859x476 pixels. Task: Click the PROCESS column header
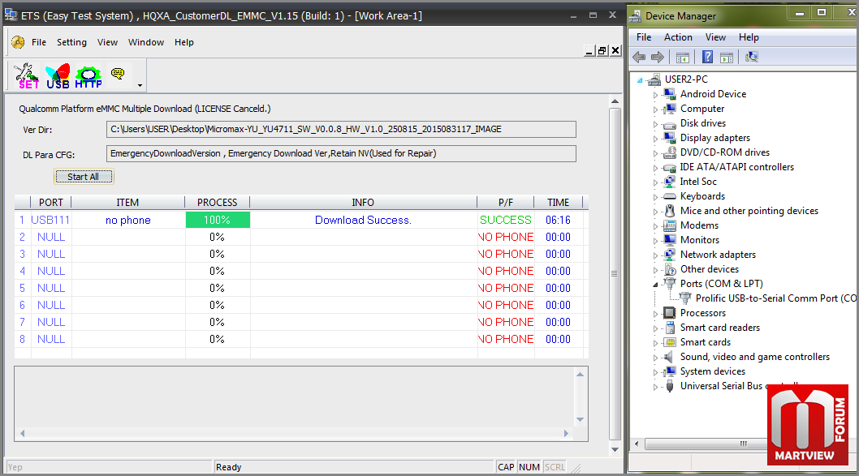click(x=218, y=203)
